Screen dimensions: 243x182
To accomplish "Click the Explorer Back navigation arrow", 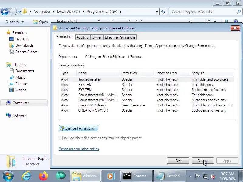I will click(5, 12).
